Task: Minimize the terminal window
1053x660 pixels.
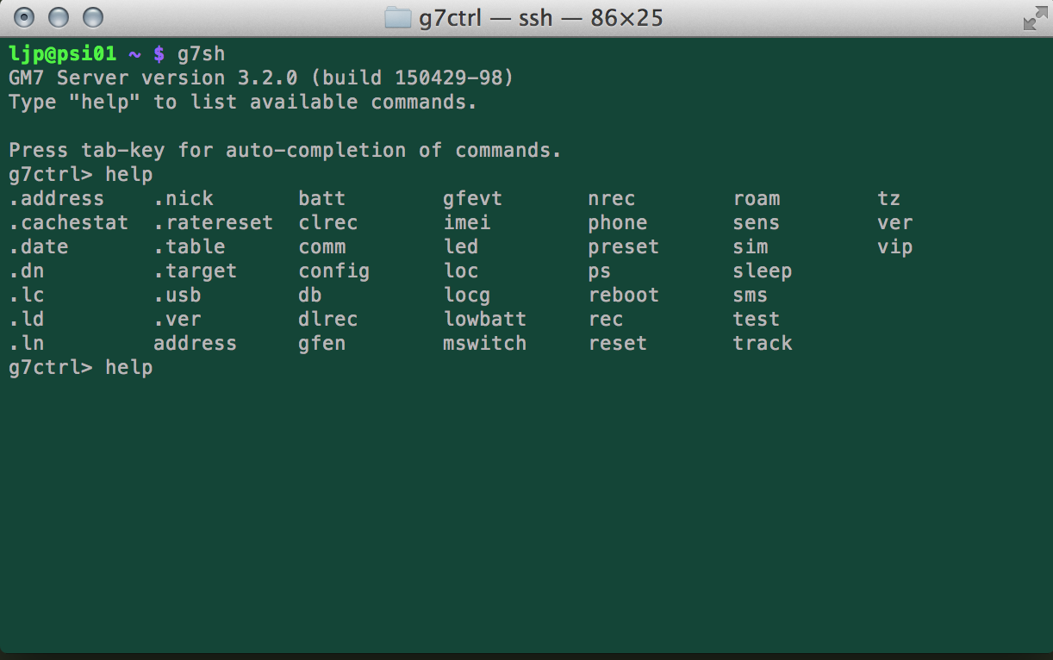Action: [59, 17]
